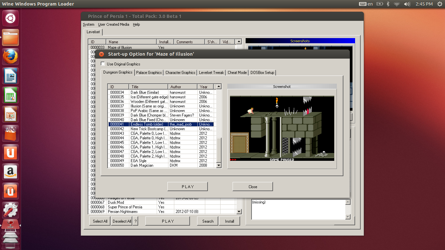This screenshot has width=445, height=250.
Task: Close the Start-up Option dialog via red X
Action: [101, 54]
